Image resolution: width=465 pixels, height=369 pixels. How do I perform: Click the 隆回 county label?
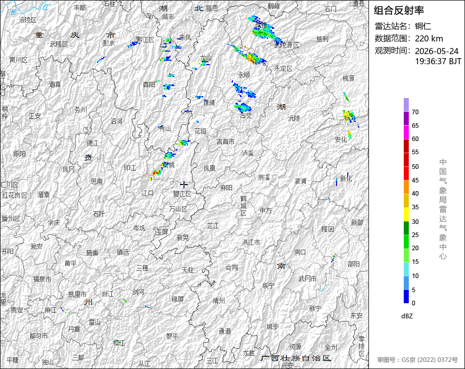328,229
